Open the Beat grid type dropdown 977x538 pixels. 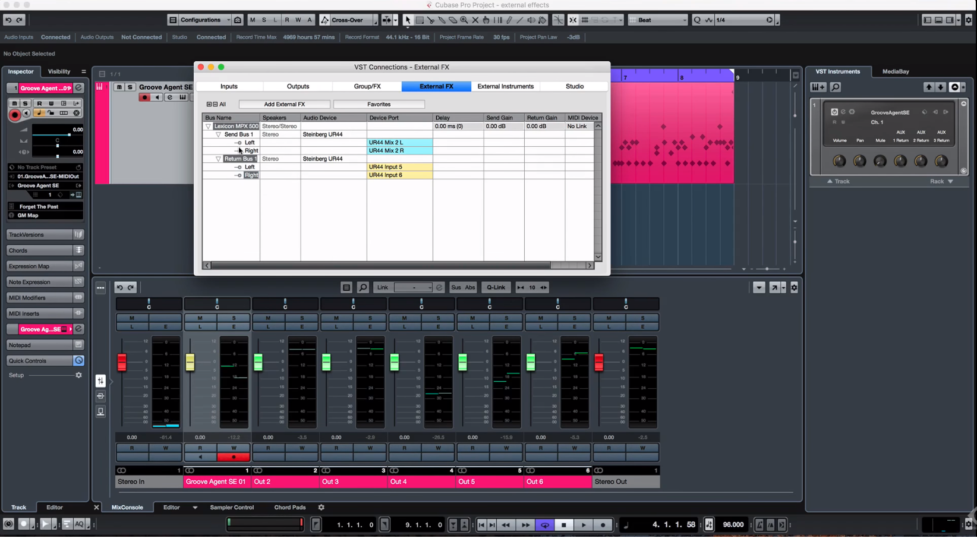pyautogui.click(x=658, y=20)
